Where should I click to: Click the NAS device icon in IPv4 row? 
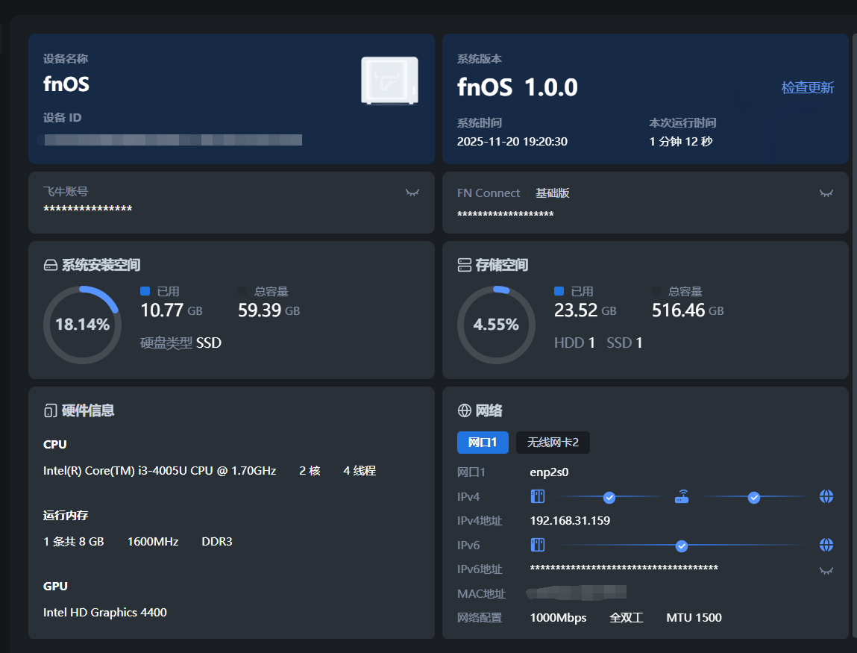coord(538,496)
